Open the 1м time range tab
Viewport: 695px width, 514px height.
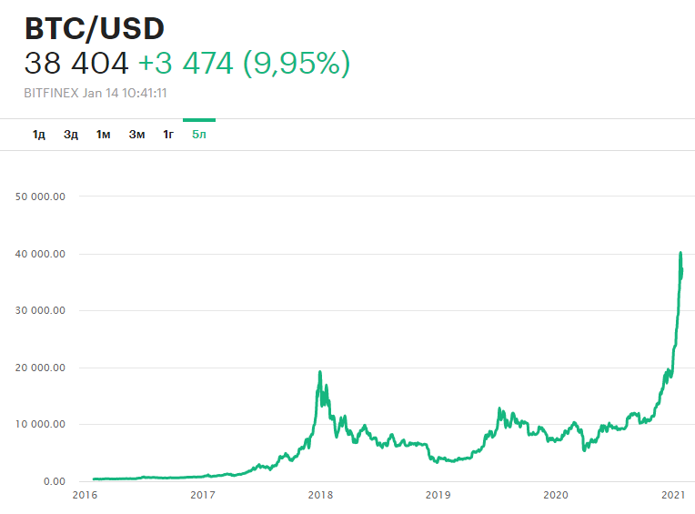[104, 135]
